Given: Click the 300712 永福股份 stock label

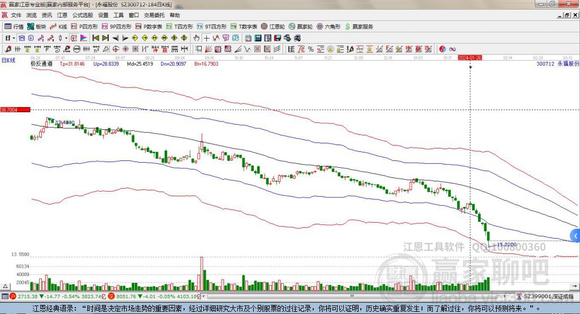Looking at the screenshot, I should tap(558, 64).
